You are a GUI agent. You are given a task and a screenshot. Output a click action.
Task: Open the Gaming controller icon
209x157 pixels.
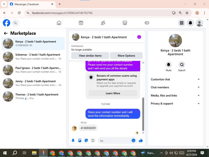(x=147, y=23)
